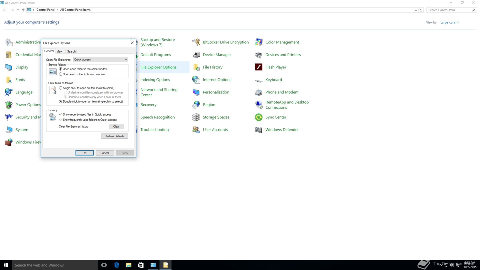Open the User Accounts icon
This screenshot has width=480, height=270.
(x=196, y=130)
